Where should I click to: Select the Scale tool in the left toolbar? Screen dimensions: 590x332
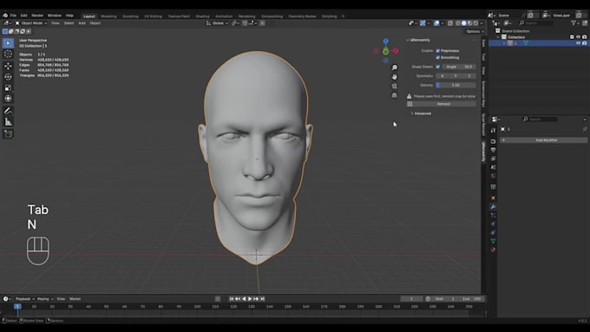8,88
